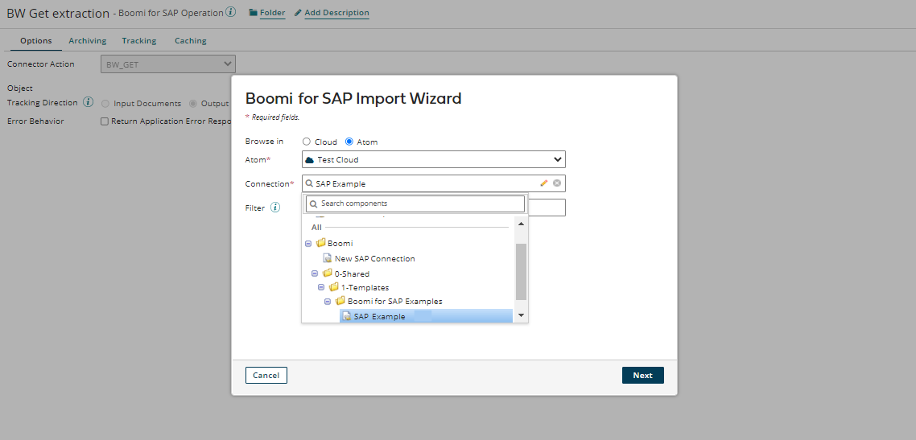Switch to the Archiving tab

(x=87, y=41)
